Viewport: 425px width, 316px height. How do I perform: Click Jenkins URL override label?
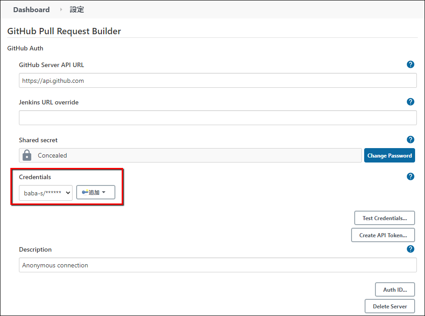tap(49, 102)
